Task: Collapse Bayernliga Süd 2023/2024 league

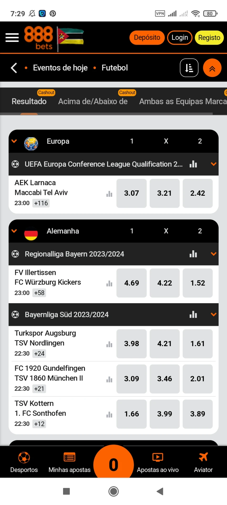Action: (214, 315)
